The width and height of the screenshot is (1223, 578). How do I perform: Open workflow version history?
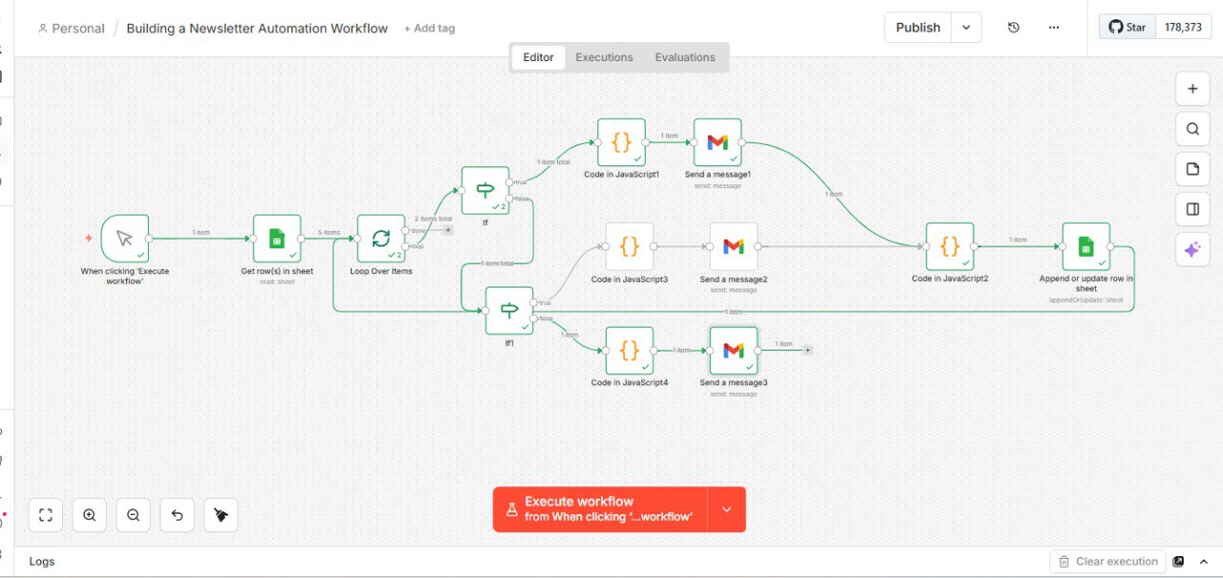click(x=1014, y=28)
